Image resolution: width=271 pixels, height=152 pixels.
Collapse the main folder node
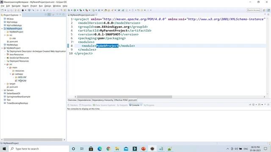point(8,68)
